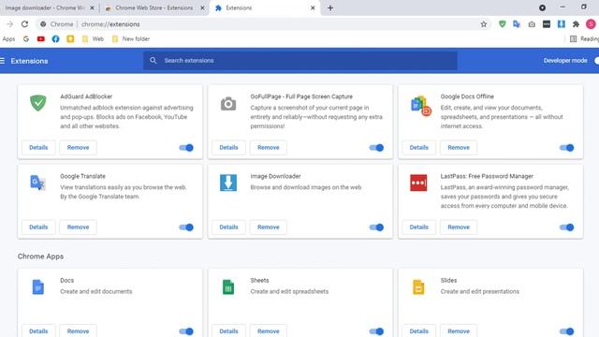This screenshot has height=337, width=599.
Task: Turn off Google Translate toggle
Action: [x=186, y=227]
